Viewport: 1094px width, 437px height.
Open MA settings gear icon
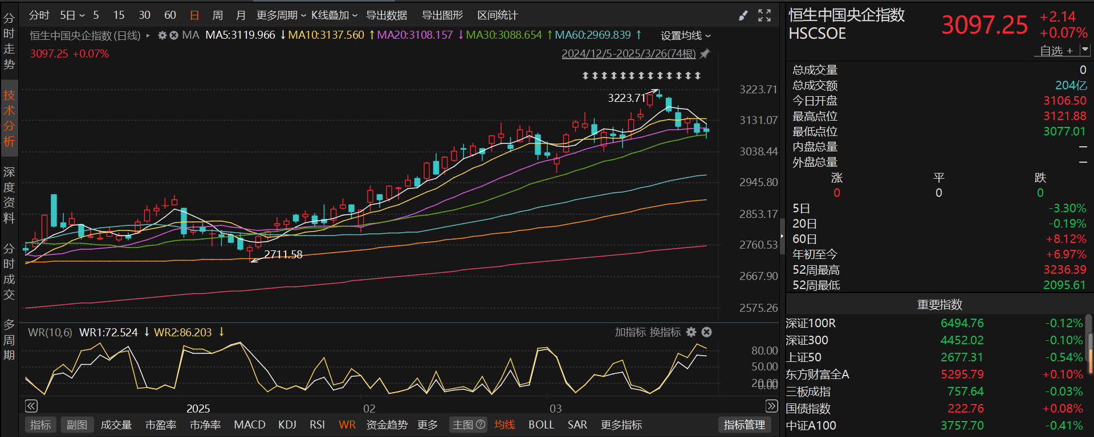pyautogui.click(x=162, y=35)
